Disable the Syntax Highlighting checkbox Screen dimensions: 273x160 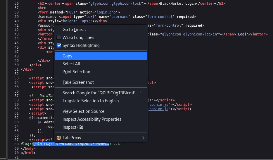[59, 45]
